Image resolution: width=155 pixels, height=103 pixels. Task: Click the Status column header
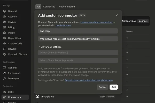(x=129, y=31)
